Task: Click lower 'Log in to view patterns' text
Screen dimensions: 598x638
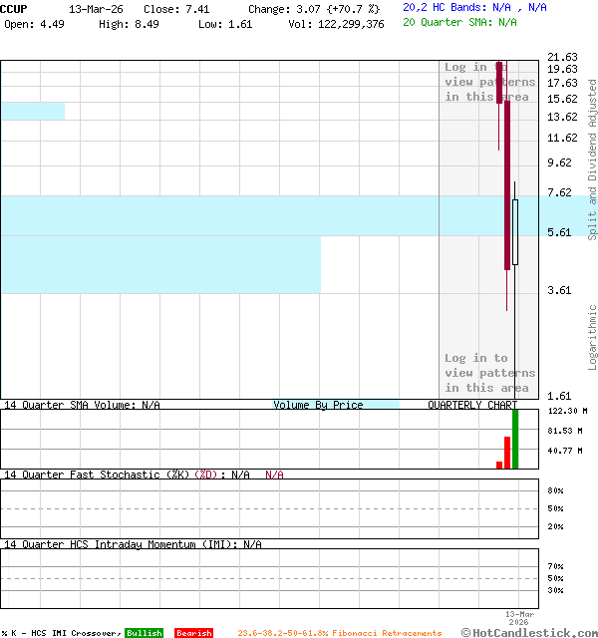Action: point(489,373)
